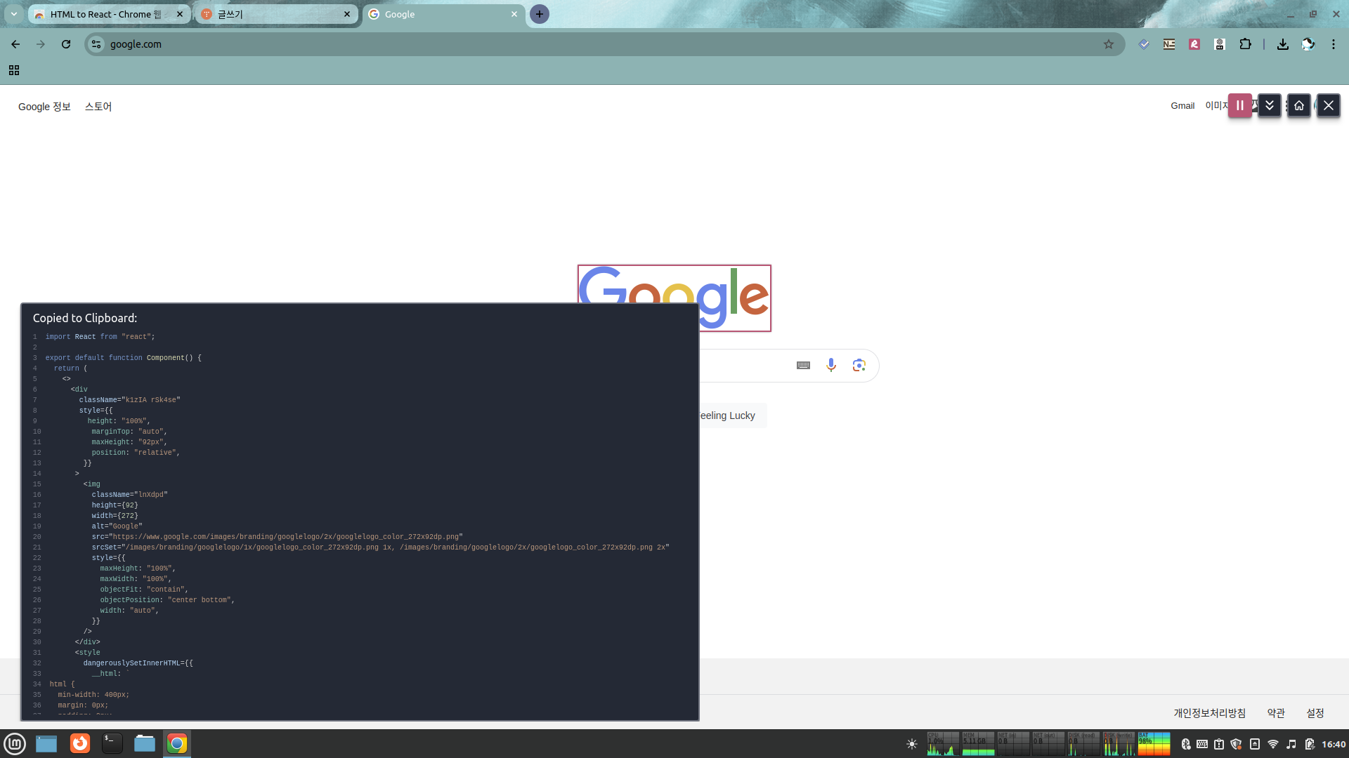Open the Gmail link
This screenshot has height=758, width=1349.
1182,106
